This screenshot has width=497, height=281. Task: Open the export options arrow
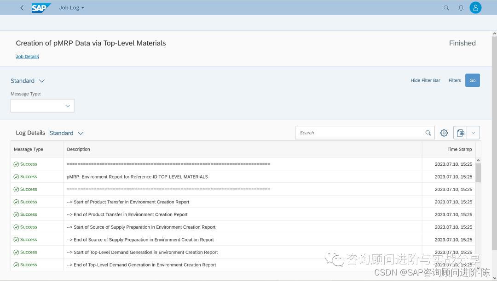pos(473,133)
